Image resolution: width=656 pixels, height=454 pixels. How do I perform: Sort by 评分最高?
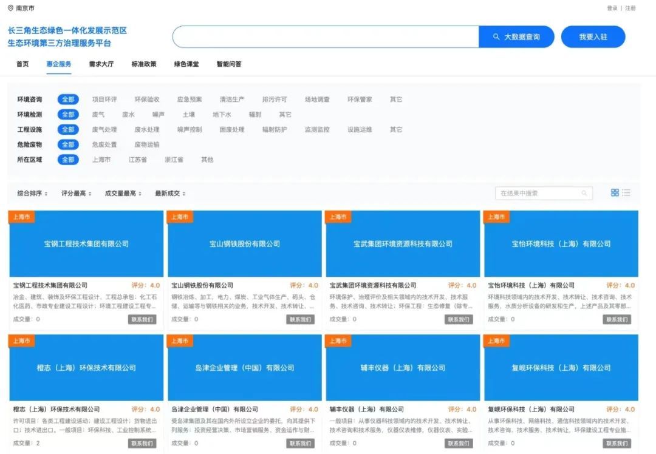76,193
